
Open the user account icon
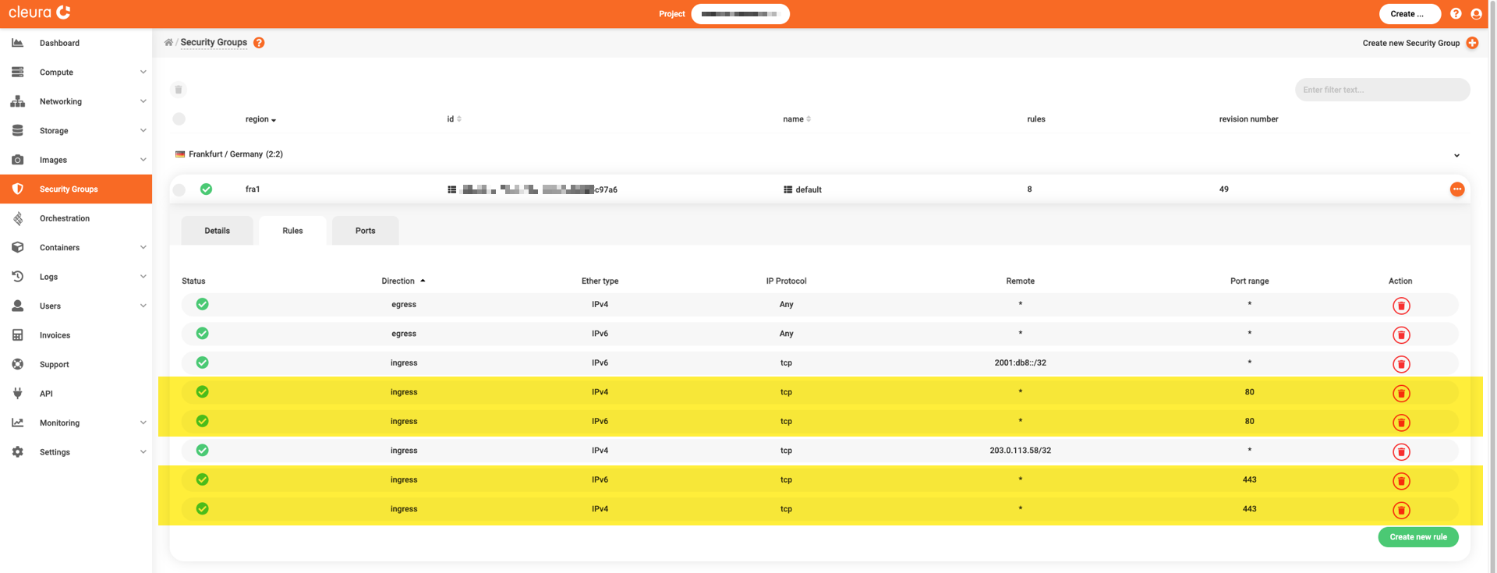(1476, 14)
